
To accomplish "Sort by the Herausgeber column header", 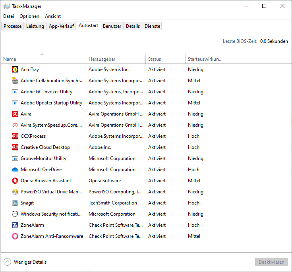I will point(116,58).
